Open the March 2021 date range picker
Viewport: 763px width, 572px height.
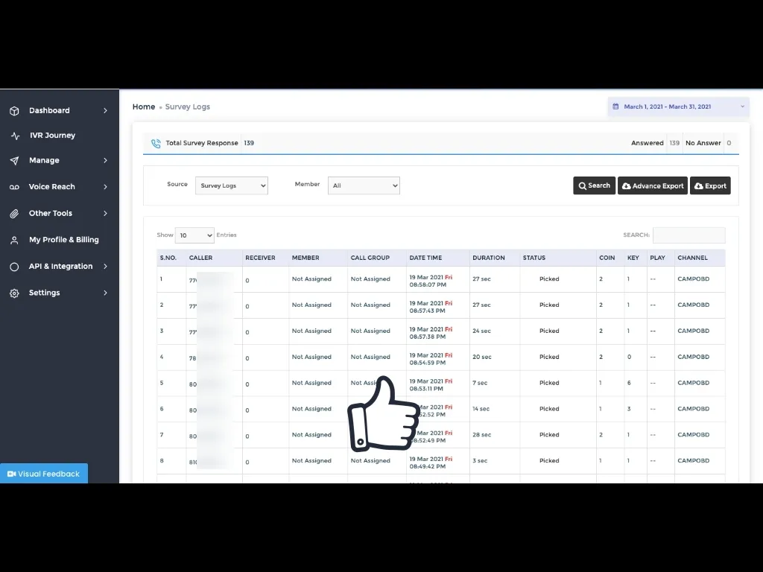pos(678,107)
